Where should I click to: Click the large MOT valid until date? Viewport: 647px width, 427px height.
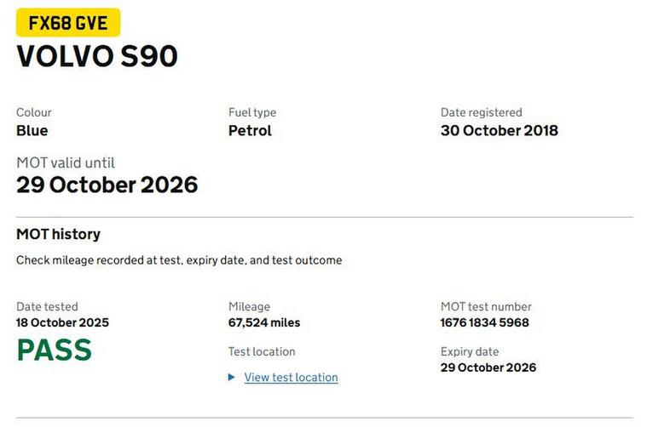point(107,185)
